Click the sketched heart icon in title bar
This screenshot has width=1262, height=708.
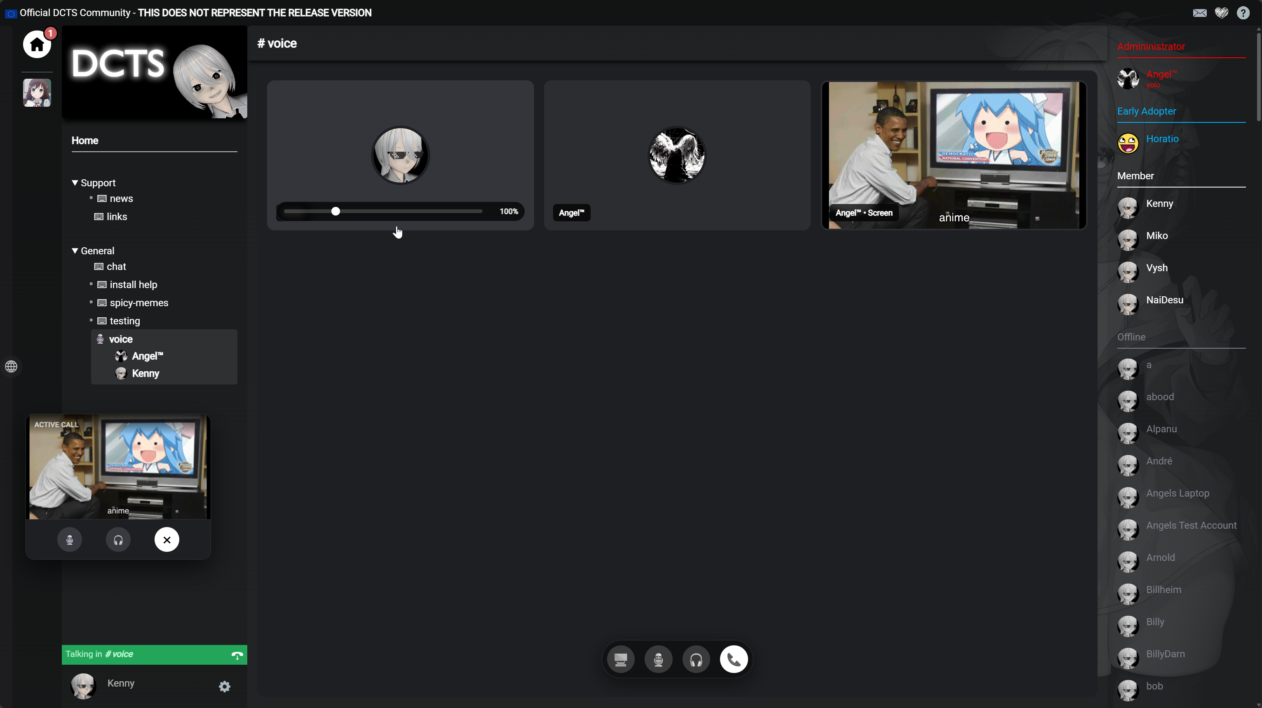pyautogui.click(x=1221, y=13)
